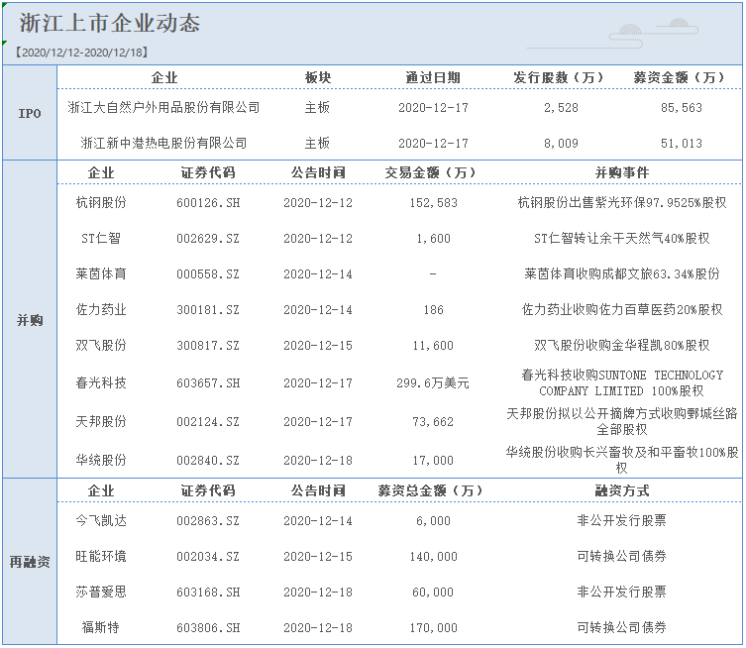Screen dimensions: 746x648
Task: Click the 佐力药业 company cell
Action: pyautogui.click(x=101, y=309)
